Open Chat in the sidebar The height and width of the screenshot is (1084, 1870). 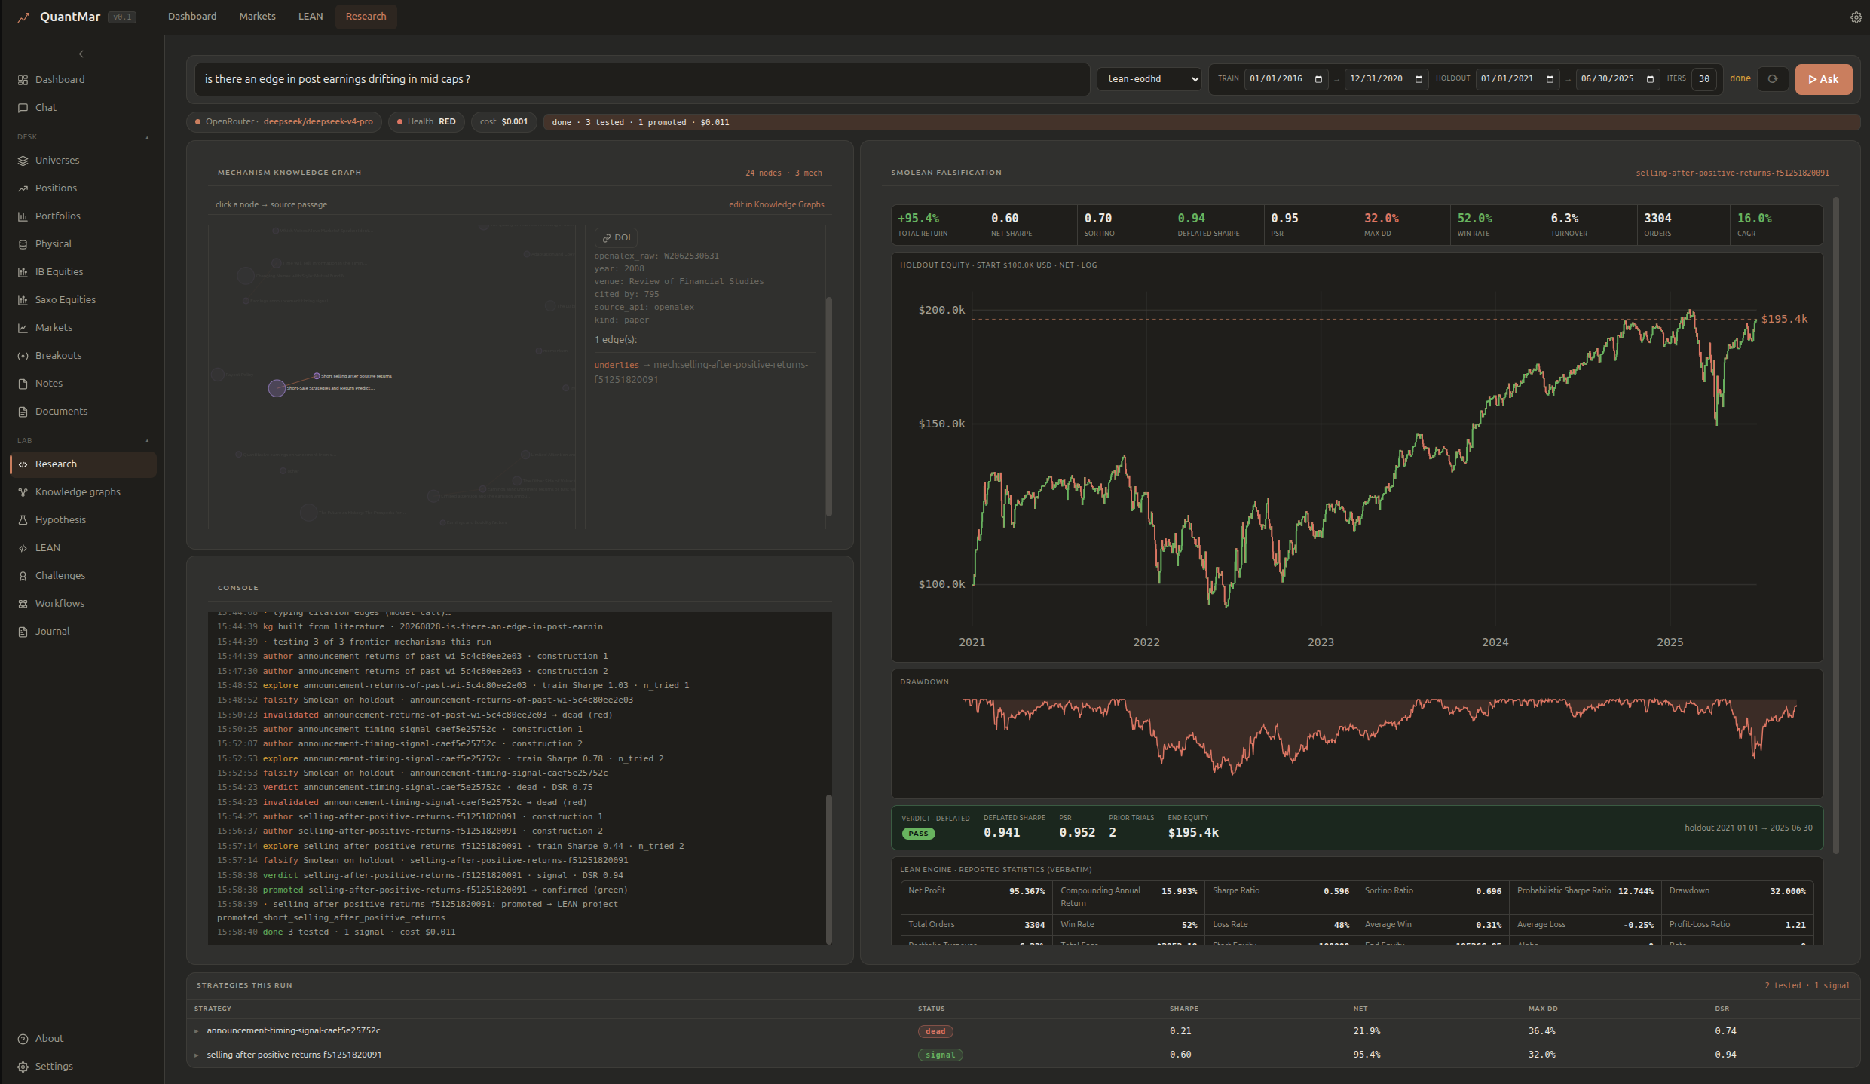pos(83,108)
